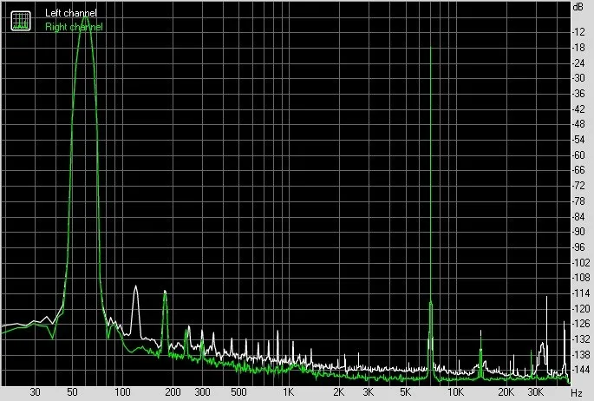Click the 100 Hz frequency axis label
This screenshot has width=594, height=401.
pos(122,392)
